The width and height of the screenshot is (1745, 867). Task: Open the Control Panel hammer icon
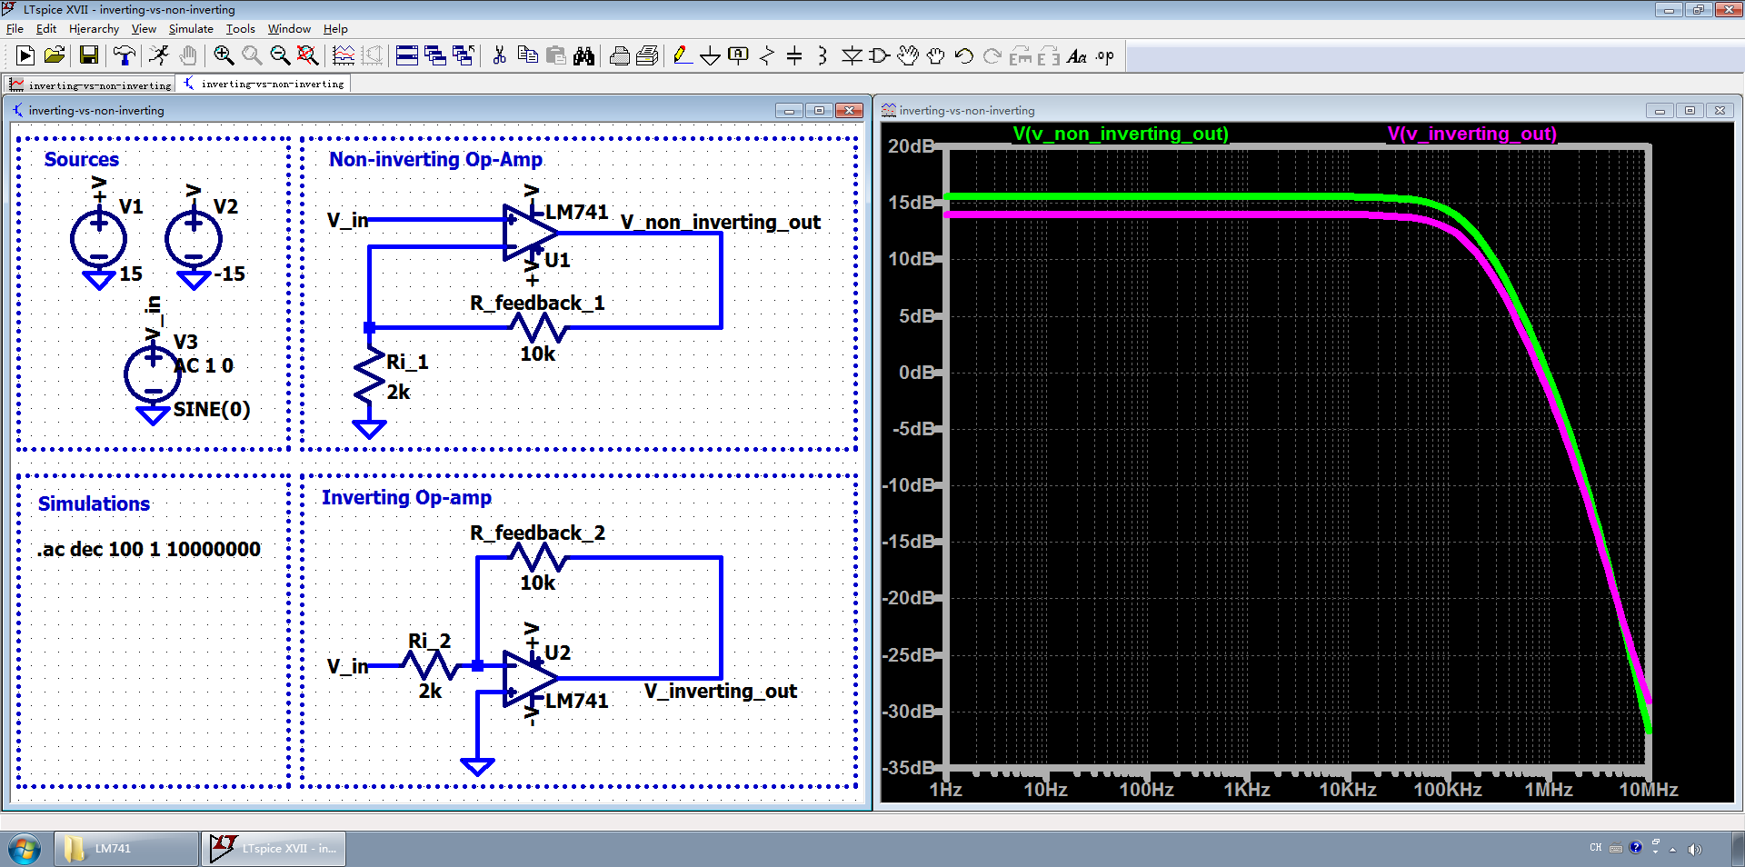coord(125,56)
